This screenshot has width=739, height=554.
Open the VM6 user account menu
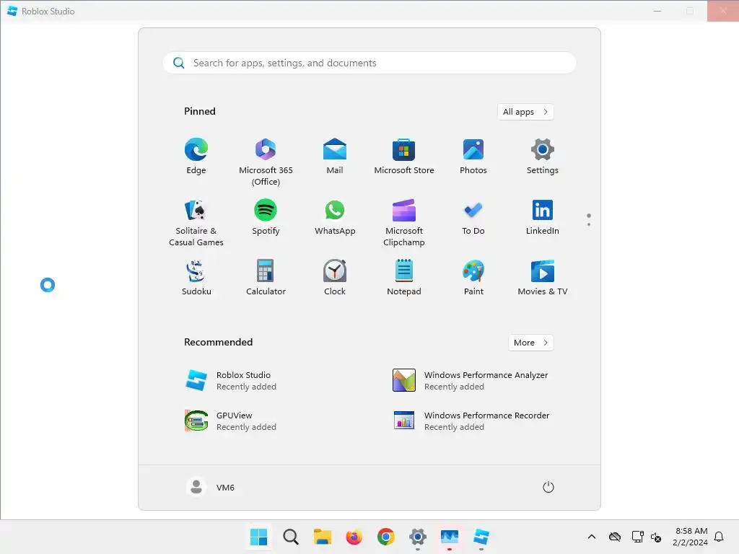[x=210, y=487]
